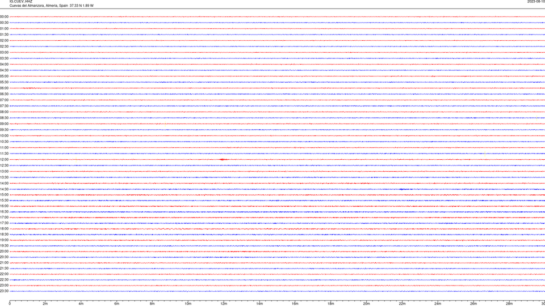This screenshot has width=545, height=306.
Task: Click the 14m tick on minute axis
Action: point(259,304)
